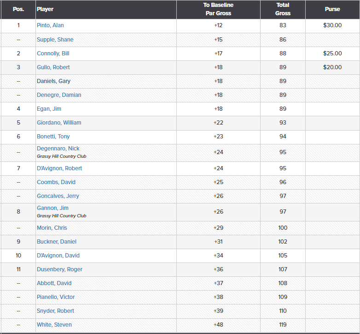The image size is (360, 334).
Task: Open Goncalves, Jerry's player page
Action: tap(58, 196)
